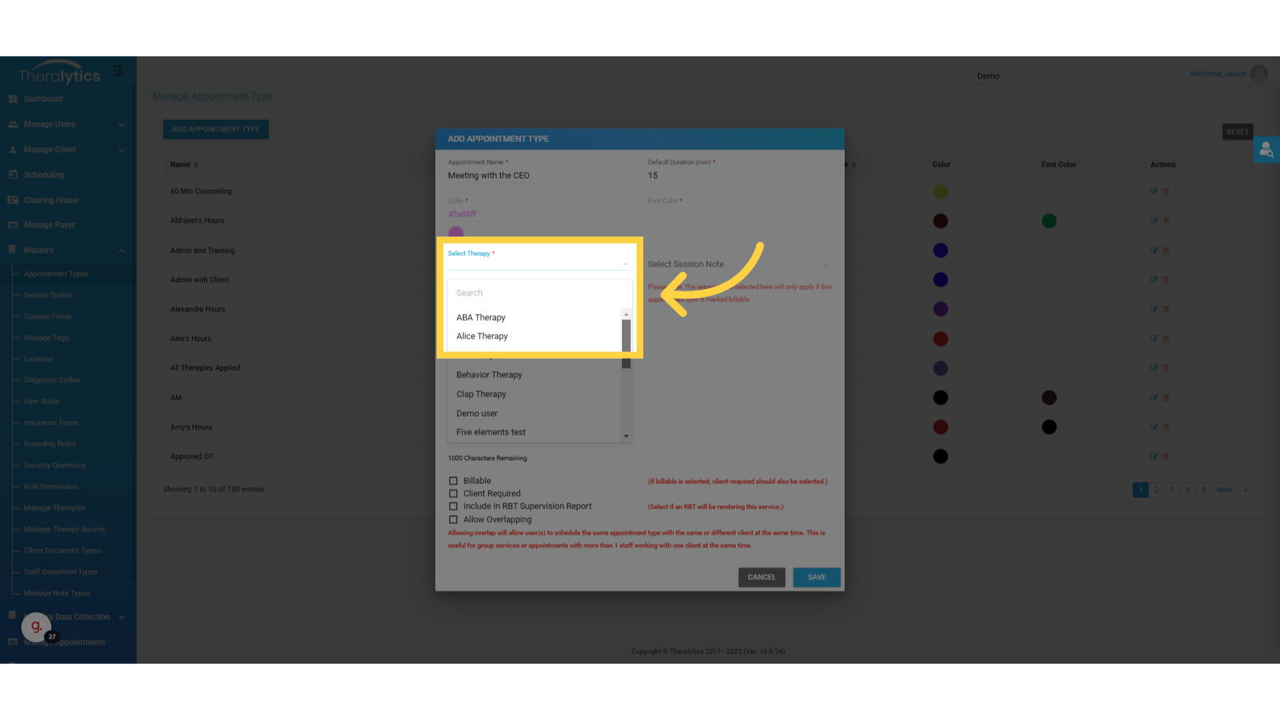Click the user search floating icon
The height and width of the screenshot is (720, 1280).
(1265, 150)
